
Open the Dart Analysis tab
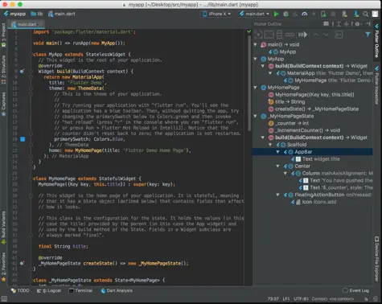pos(117,290)
